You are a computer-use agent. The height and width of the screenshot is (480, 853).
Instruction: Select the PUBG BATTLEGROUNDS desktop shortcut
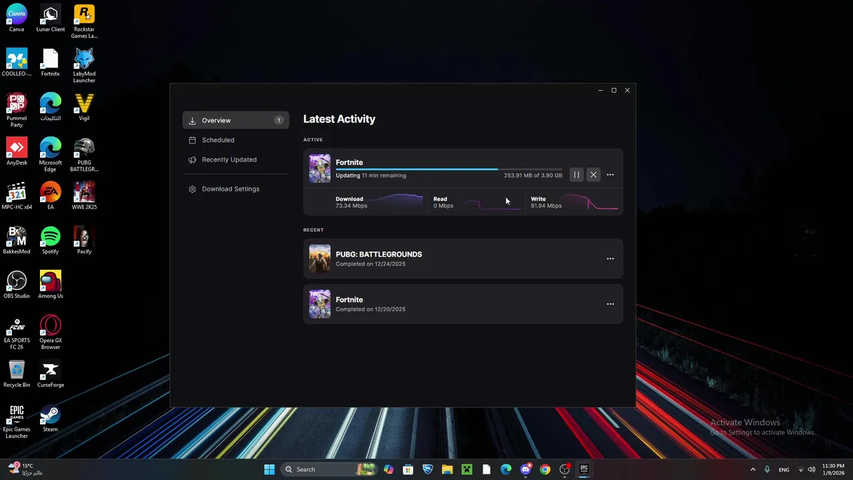coord(84,155)
